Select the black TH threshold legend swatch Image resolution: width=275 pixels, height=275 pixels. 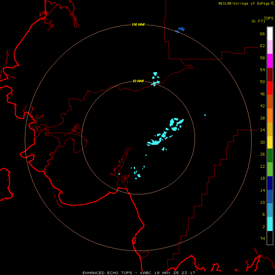(x=270, y=238)
